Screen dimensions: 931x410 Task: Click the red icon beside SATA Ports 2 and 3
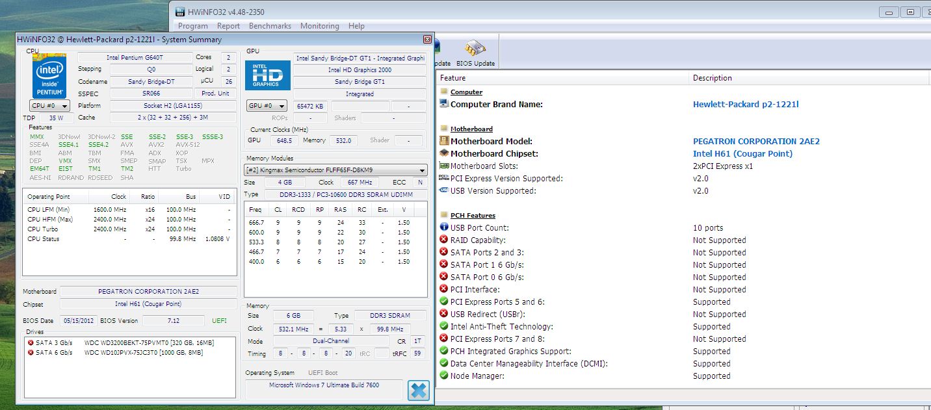click(444, 252)
